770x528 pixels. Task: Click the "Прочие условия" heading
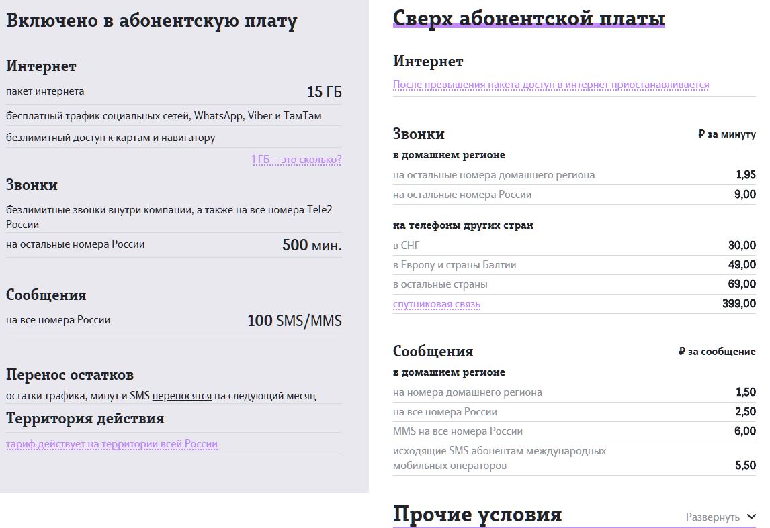[477, 515]
